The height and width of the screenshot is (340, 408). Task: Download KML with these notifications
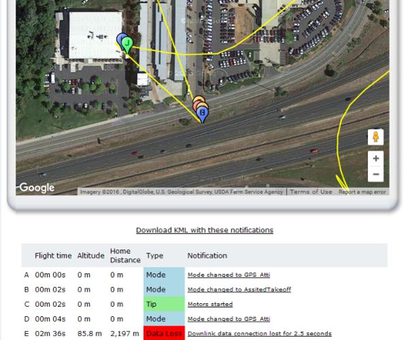coord(204,230)
